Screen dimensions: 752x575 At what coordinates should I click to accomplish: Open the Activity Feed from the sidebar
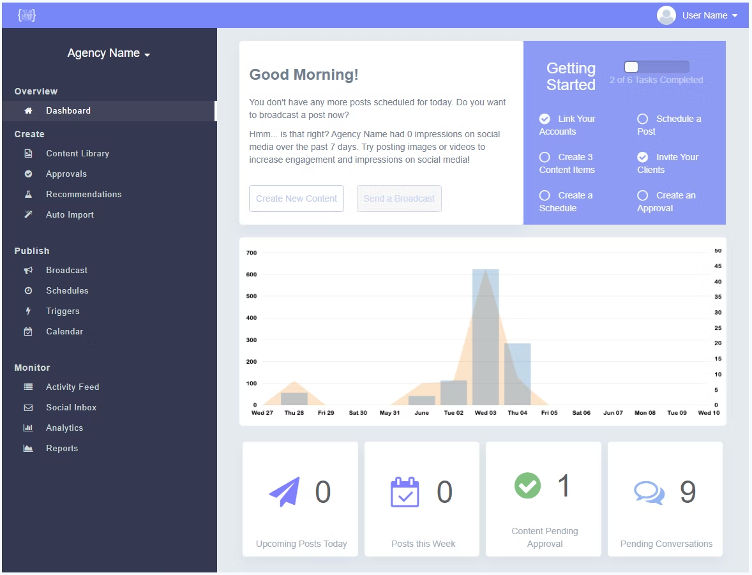[x=72, y=387]
